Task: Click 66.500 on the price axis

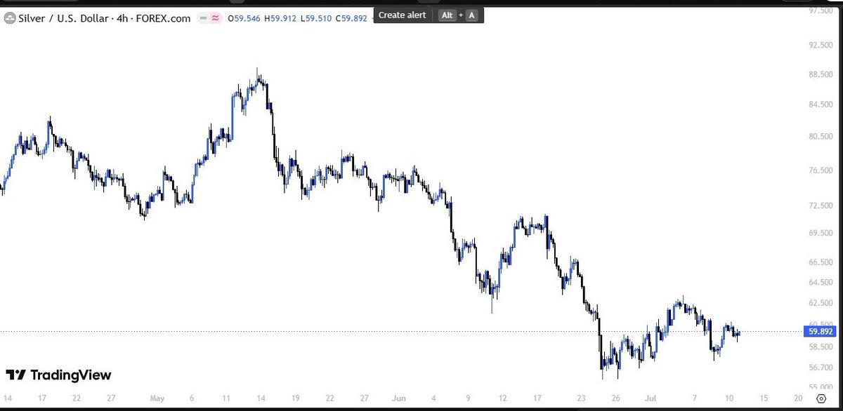Action: click(821, 262)
